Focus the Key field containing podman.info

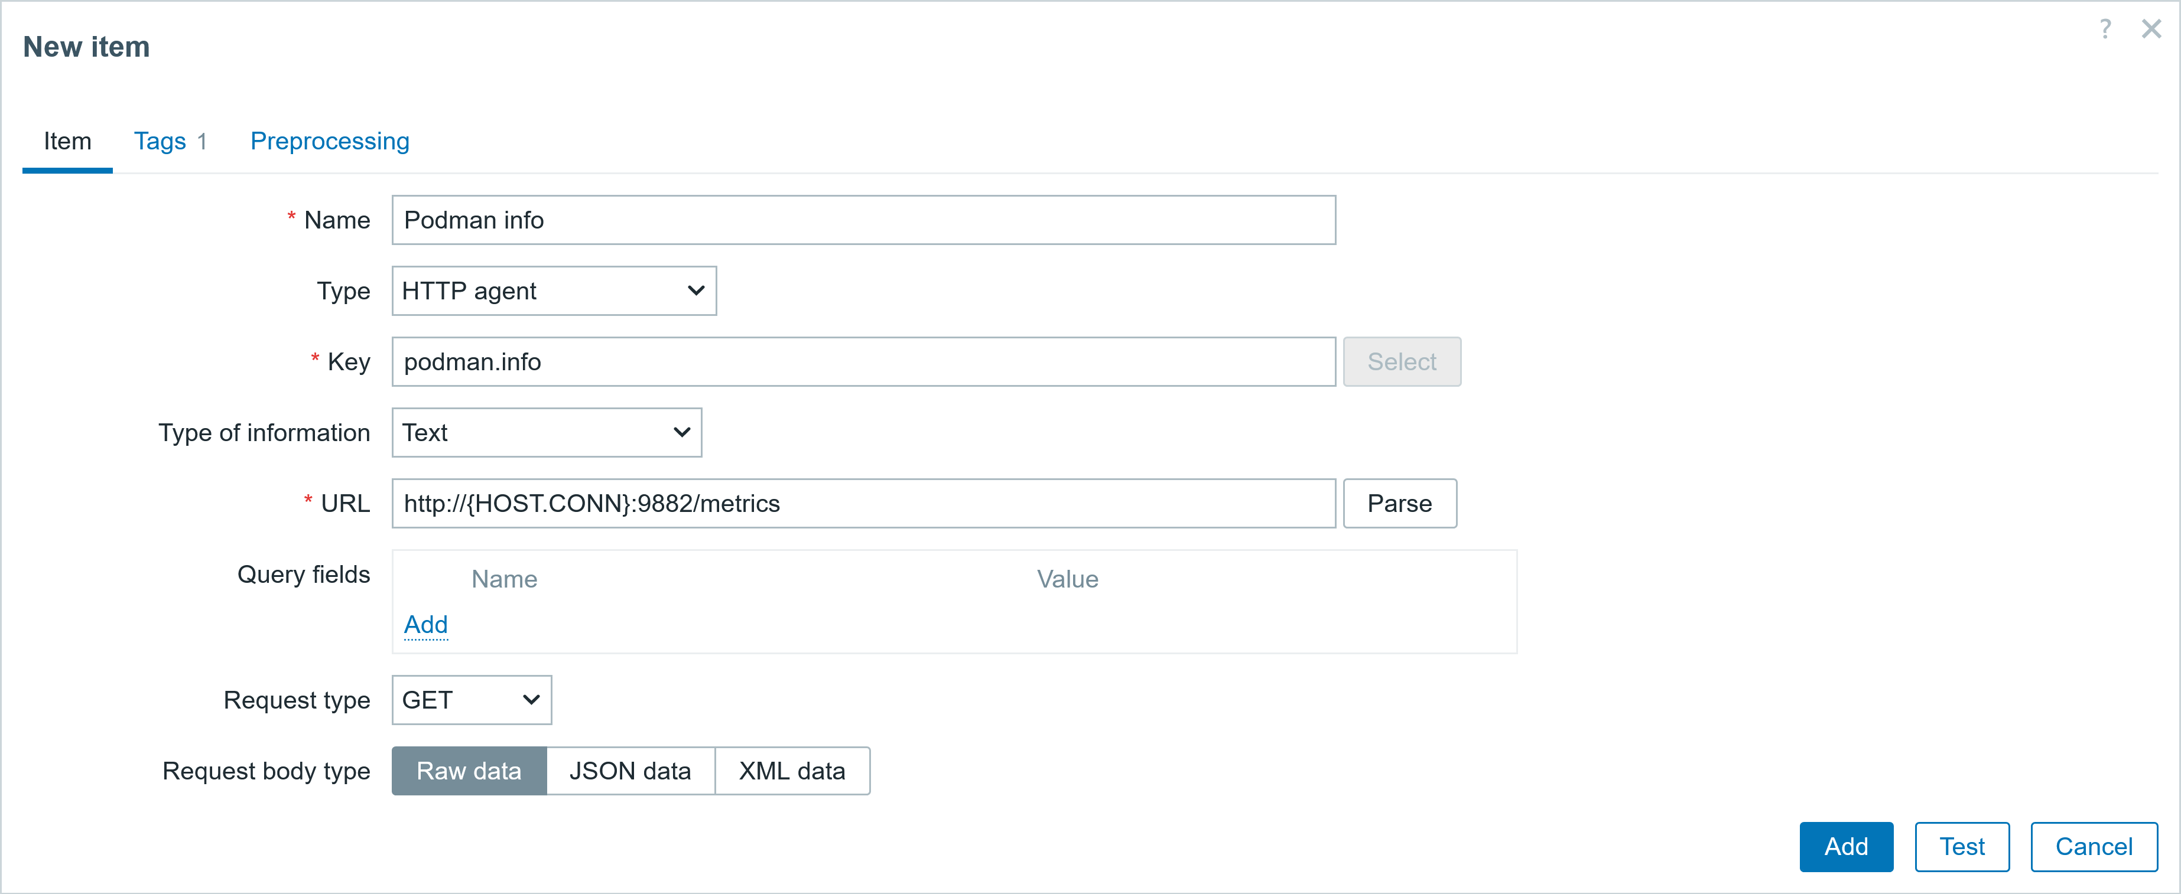click(863, 362)
